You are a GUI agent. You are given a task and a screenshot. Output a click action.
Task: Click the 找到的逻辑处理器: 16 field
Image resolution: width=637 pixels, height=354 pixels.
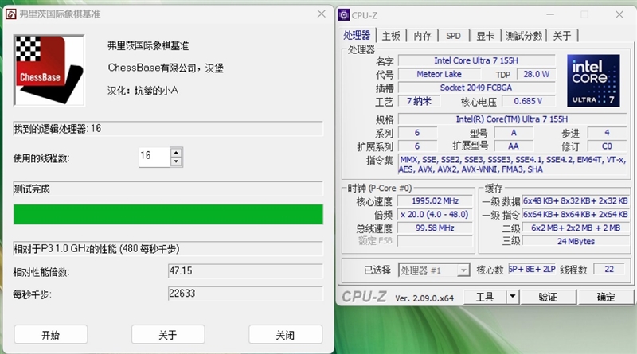pyautogui.click(x=168, y=129)
